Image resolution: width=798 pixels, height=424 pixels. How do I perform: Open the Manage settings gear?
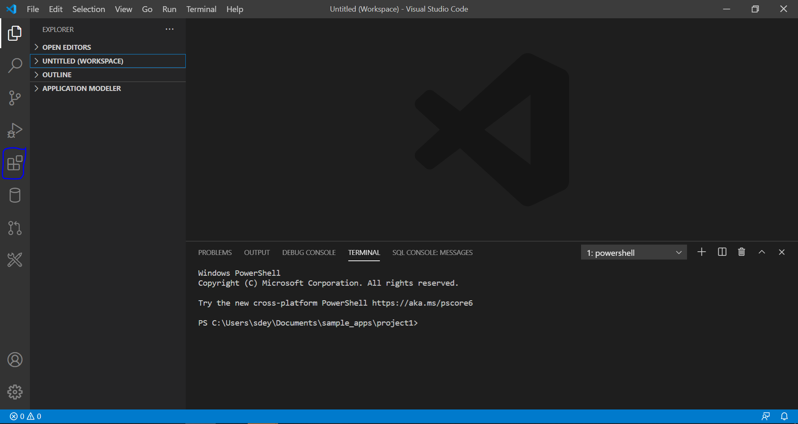15,392
